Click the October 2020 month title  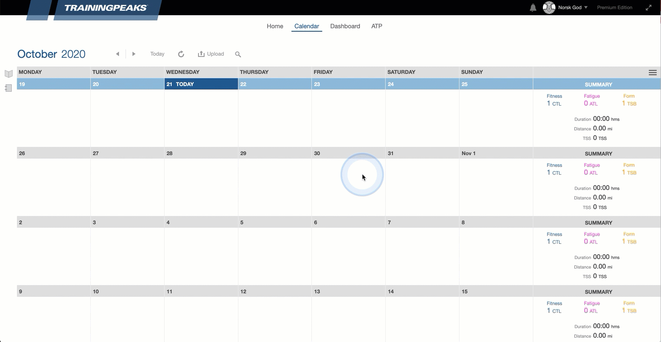click(x=51, y=54)
